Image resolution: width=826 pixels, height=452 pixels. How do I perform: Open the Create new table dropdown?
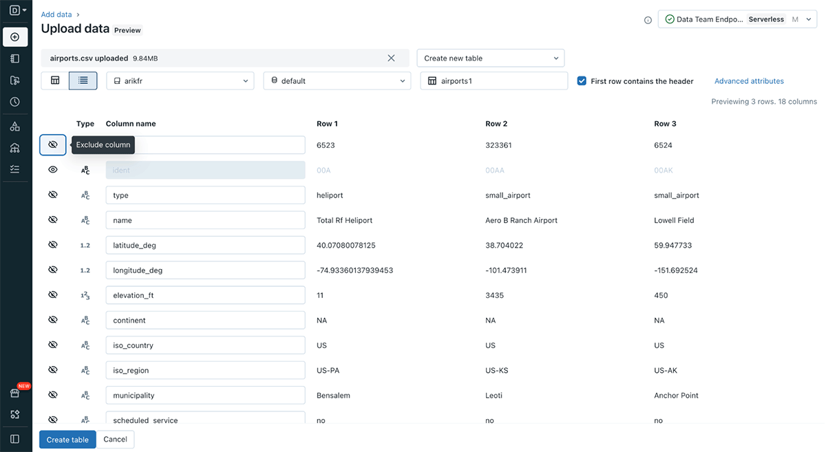[x=490, y=58]
